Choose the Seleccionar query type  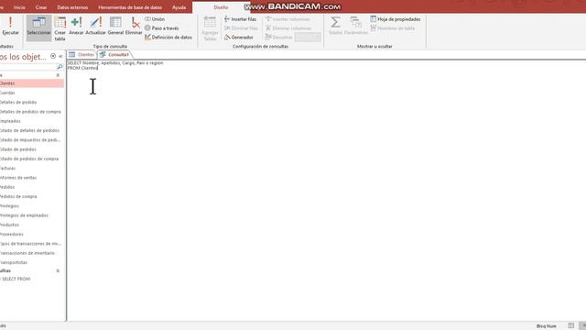point(38,27)
